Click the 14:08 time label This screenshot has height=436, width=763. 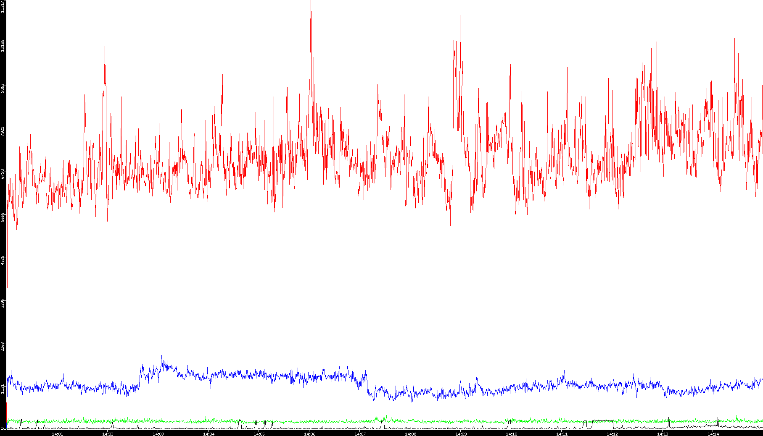tap(410, 434)
